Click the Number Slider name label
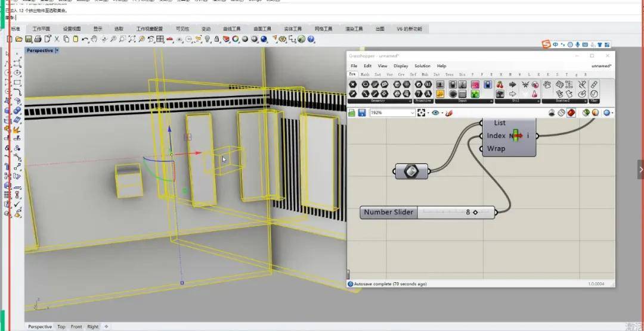 pyautogui.click(x=389, y=212)
